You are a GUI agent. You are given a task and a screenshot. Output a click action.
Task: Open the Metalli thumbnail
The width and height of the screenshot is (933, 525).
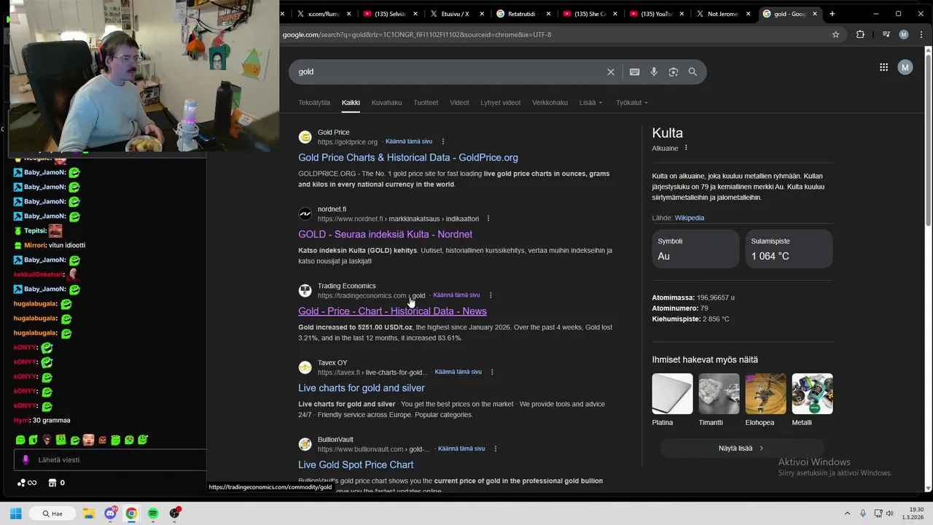click(x=812, y=394)
